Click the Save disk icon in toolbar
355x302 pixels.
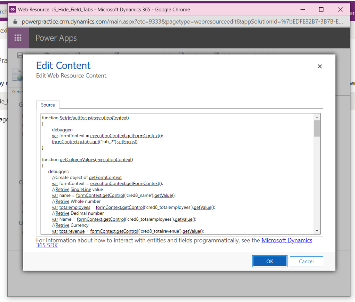point(20,55)
